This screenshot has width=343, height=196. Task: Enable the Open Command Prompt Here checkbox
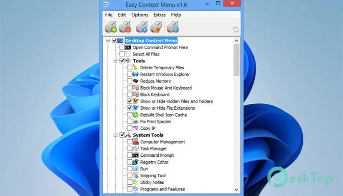[x=122, y=47]
